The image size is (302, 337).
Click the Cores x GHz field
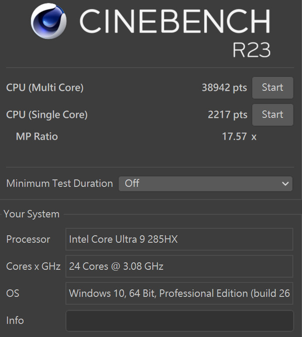point(179,266)
